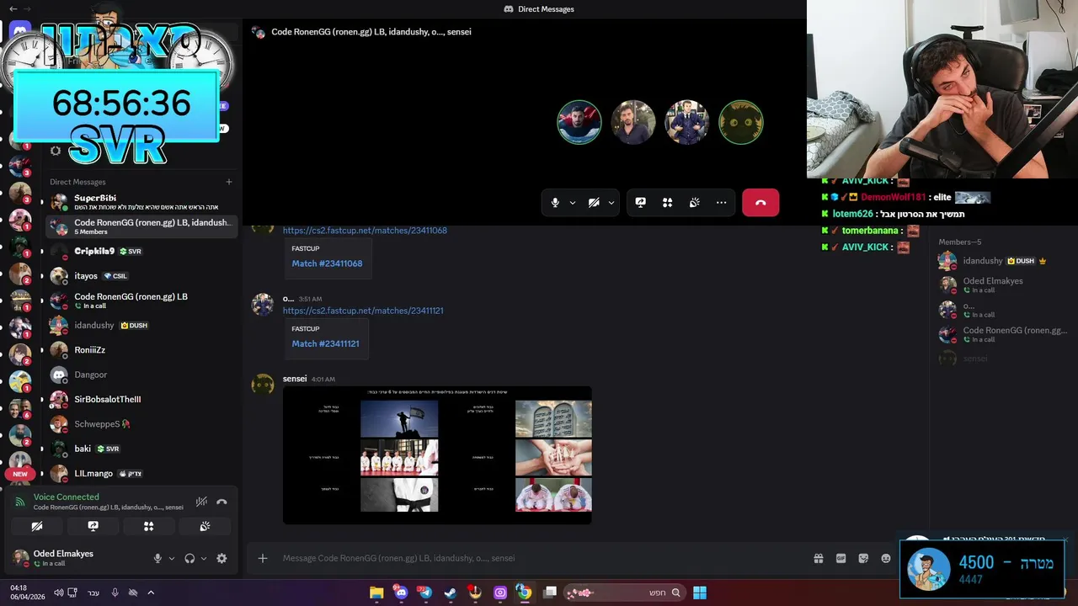Click plus attach button in message box
Screen dimensions: 1078x606
(x=263, y=558)
